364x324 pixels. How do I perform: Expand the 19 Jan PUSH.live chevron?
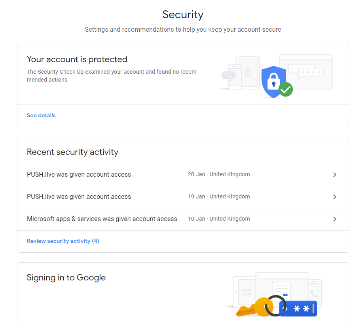(334, 197)
